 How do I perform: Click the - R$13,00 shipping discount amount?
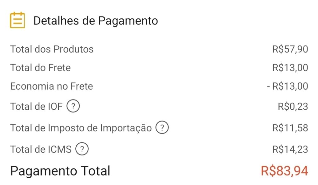pos(287,86)
